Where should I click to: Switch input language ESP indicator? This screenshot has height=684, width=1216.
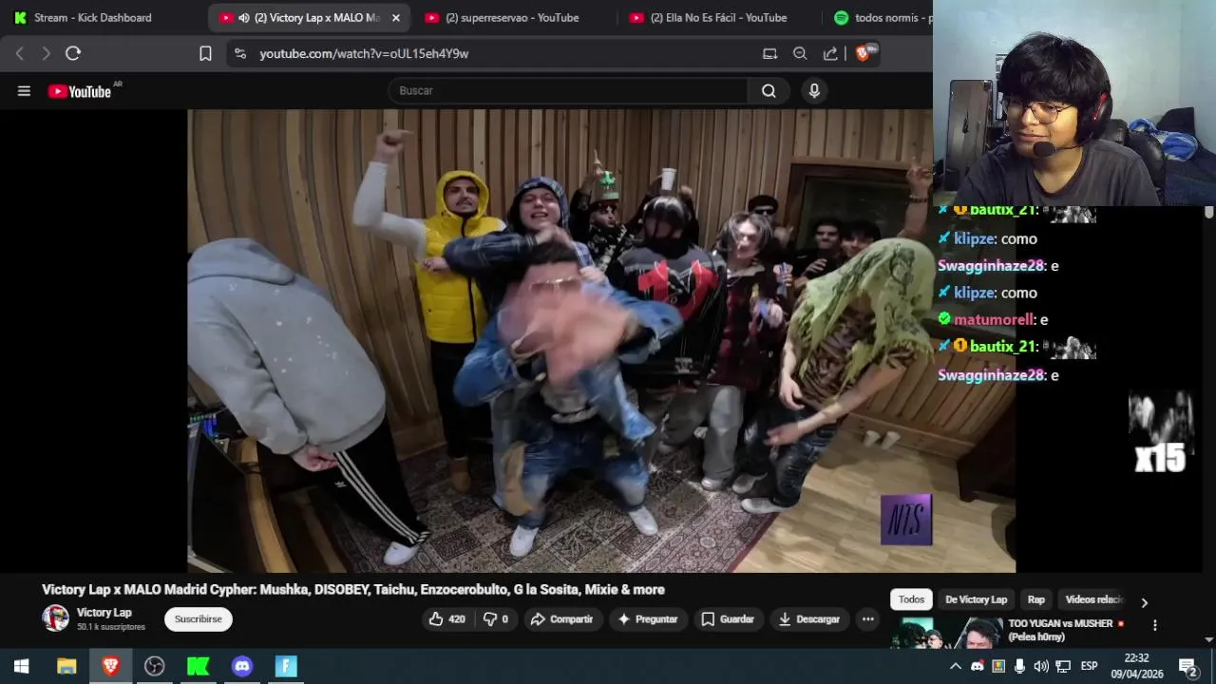[x=1089, y=666]
